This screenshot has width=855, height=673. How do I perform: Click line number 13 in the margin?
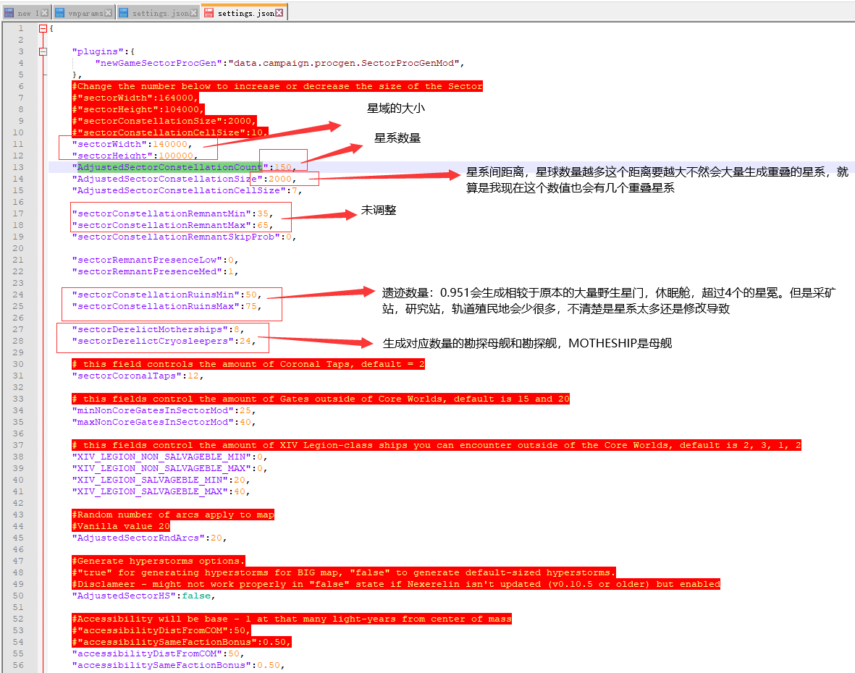point(20,167)
